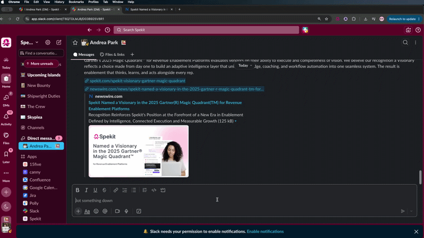Switch to Spekit Named a Visionary browser tab

[x=149, y=10]
